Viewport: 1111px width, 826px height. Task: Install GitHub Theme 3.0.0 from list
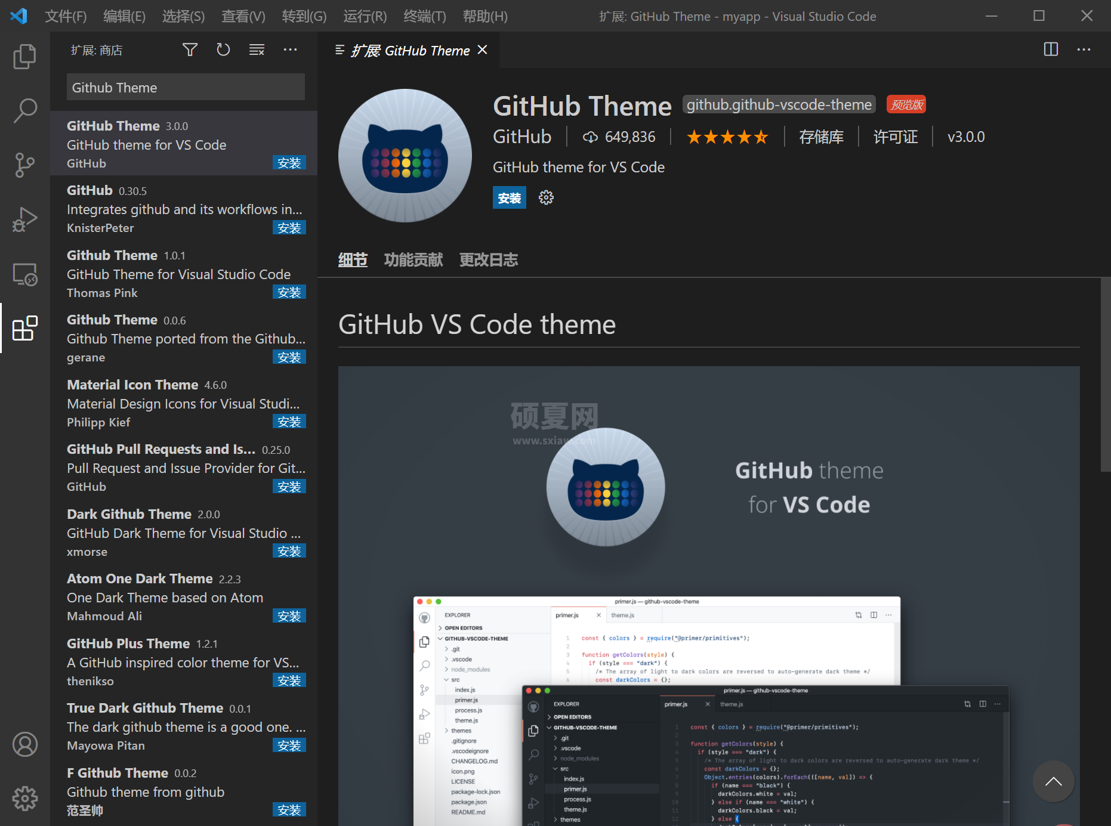pyautogui.click(x=289, y=163)
